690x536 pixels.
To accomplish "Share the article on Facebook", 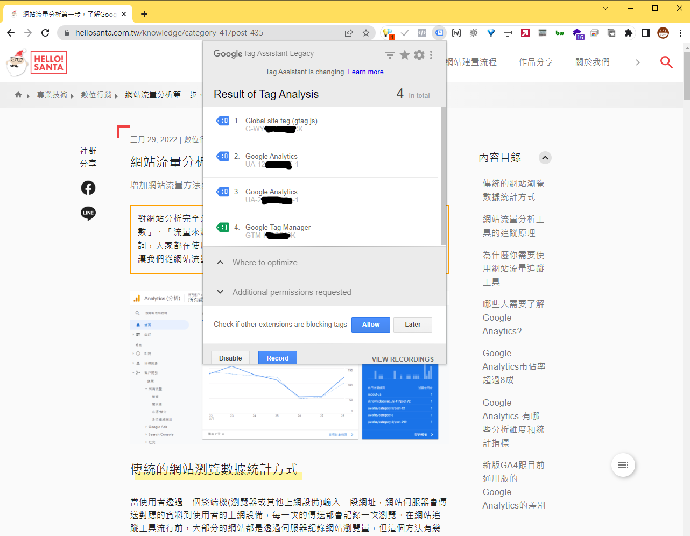I will (88, 188).
